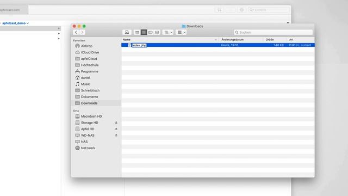Click the Downloads folder icon in title bar
The height and width of the screenshot is (196, 348).
184,26
